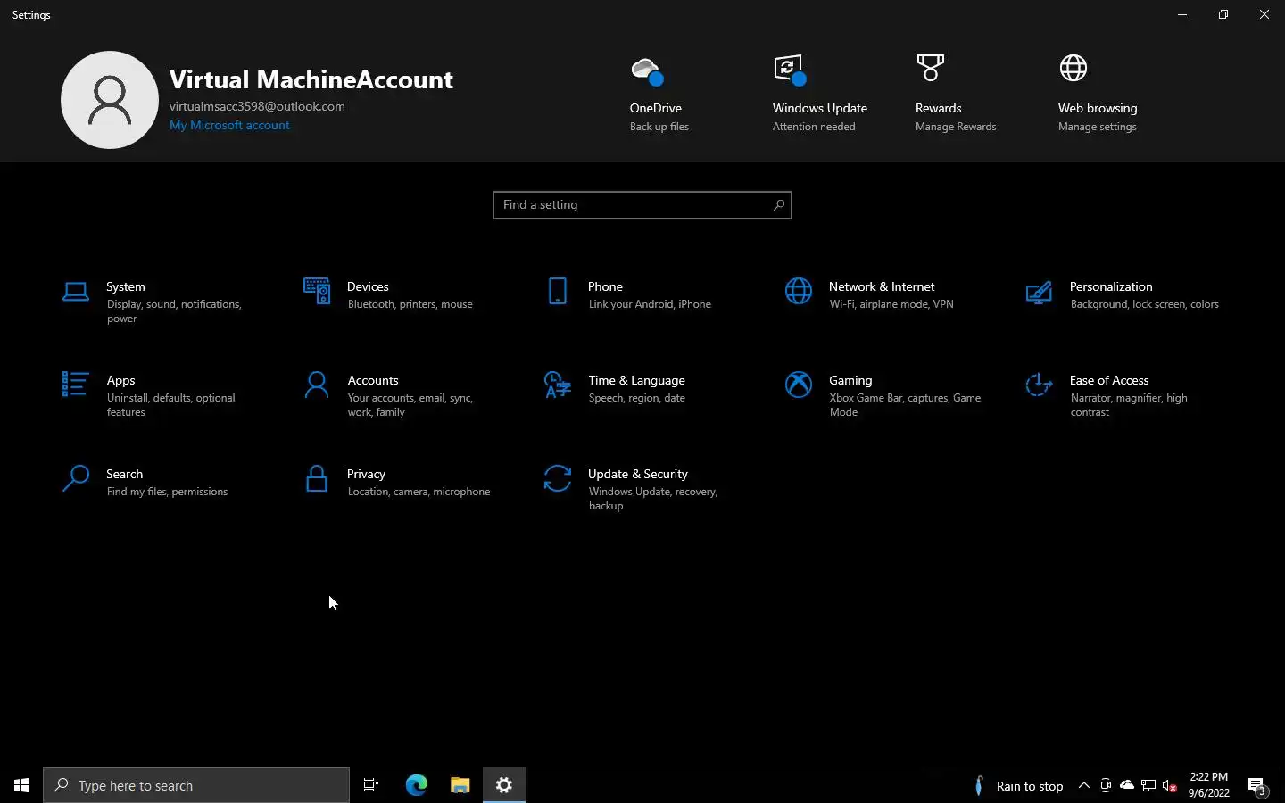Click the Meet Now camera tray icon

coord(1106,786)
